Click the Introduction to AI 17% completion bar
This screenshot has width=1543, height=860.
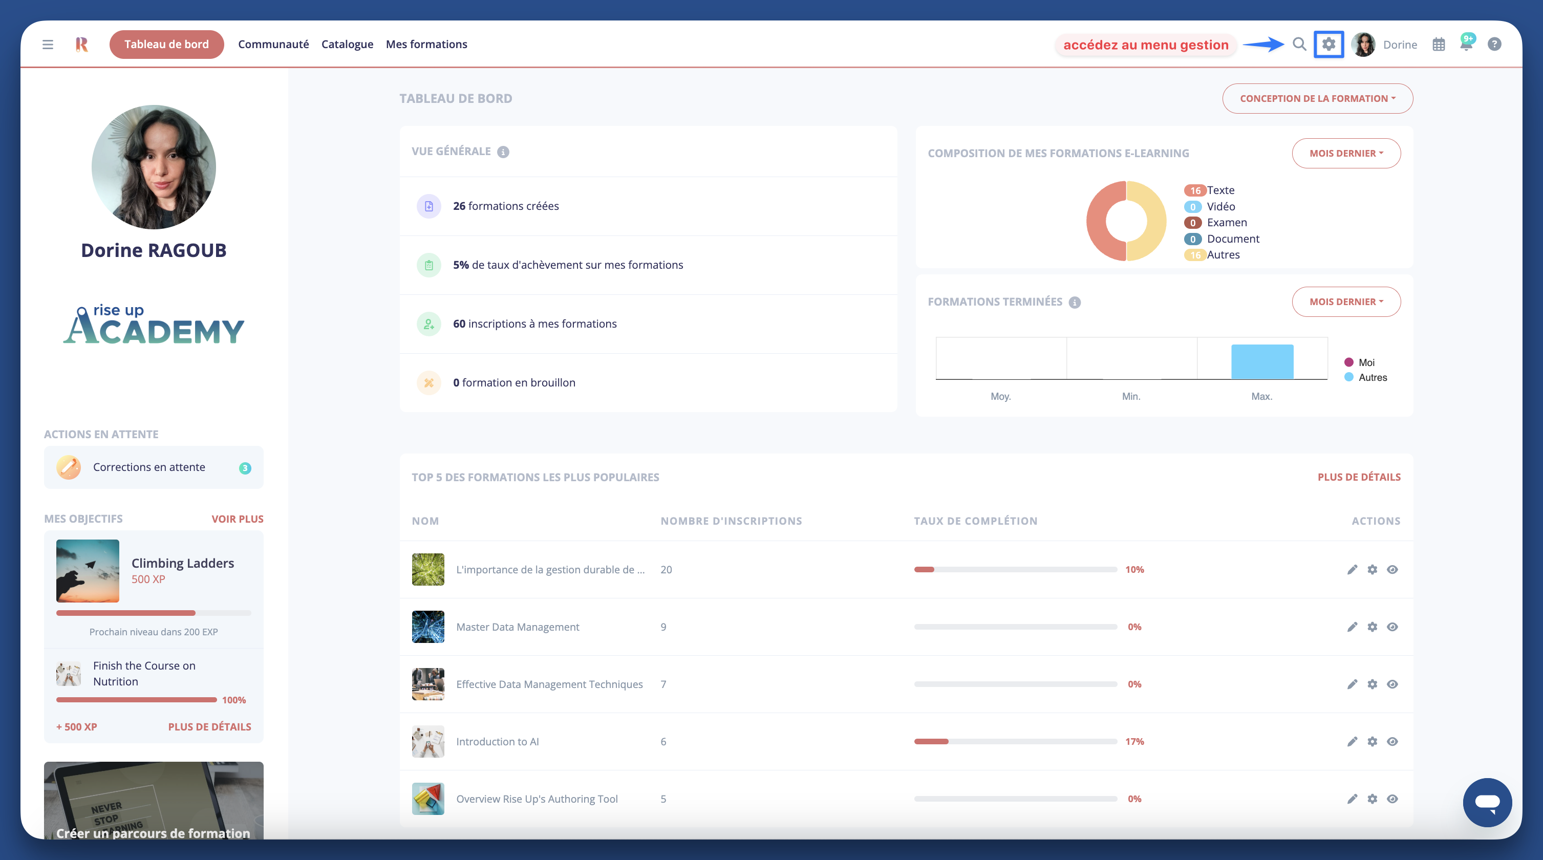[x=1015, y=741]
